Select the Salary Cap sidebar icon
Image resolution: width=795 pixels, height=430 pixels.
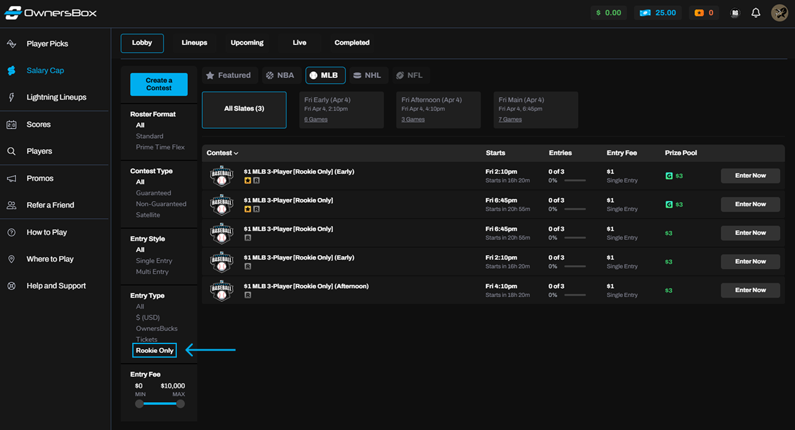[11, 71]
